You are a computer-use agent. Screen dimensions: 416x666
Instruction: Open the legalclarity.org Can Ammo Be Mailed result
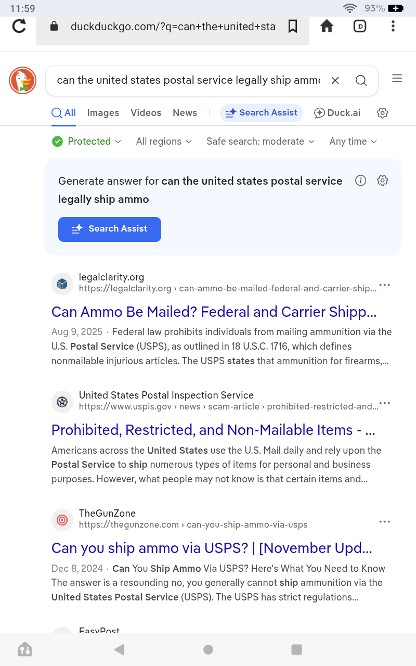tap(214, 312)
